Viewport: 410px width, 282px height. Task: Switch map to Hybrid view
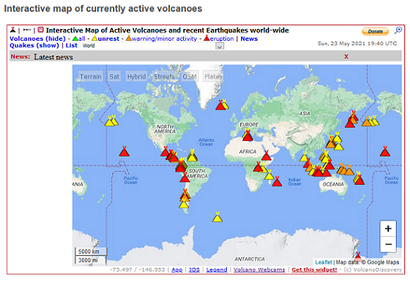tap(136, 76)
